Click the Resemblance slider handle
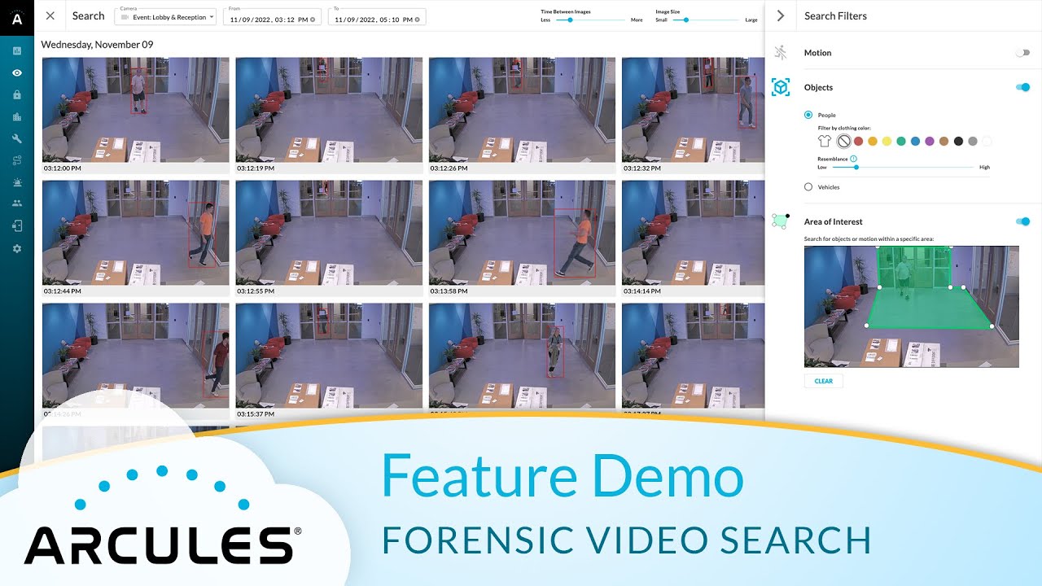The height and width of the screenshot is (586, 1042). (856, 167)
